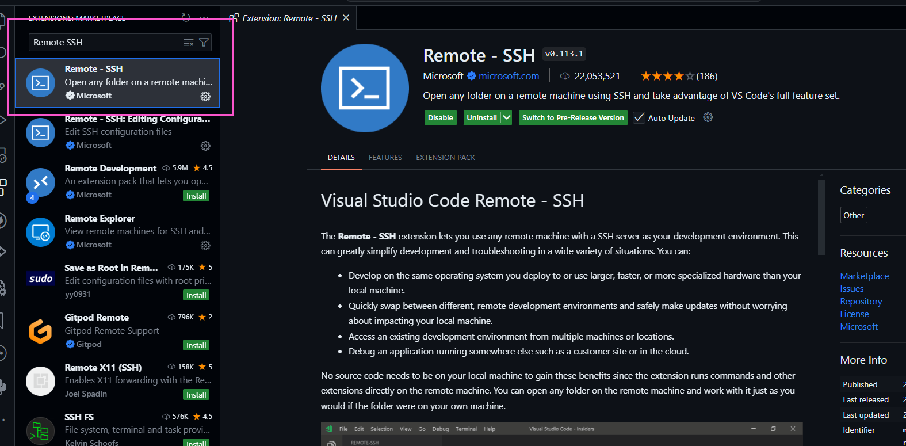Switch to the FEATURES tab
This screenshot has width=906, height=446.
click(385, 157)
